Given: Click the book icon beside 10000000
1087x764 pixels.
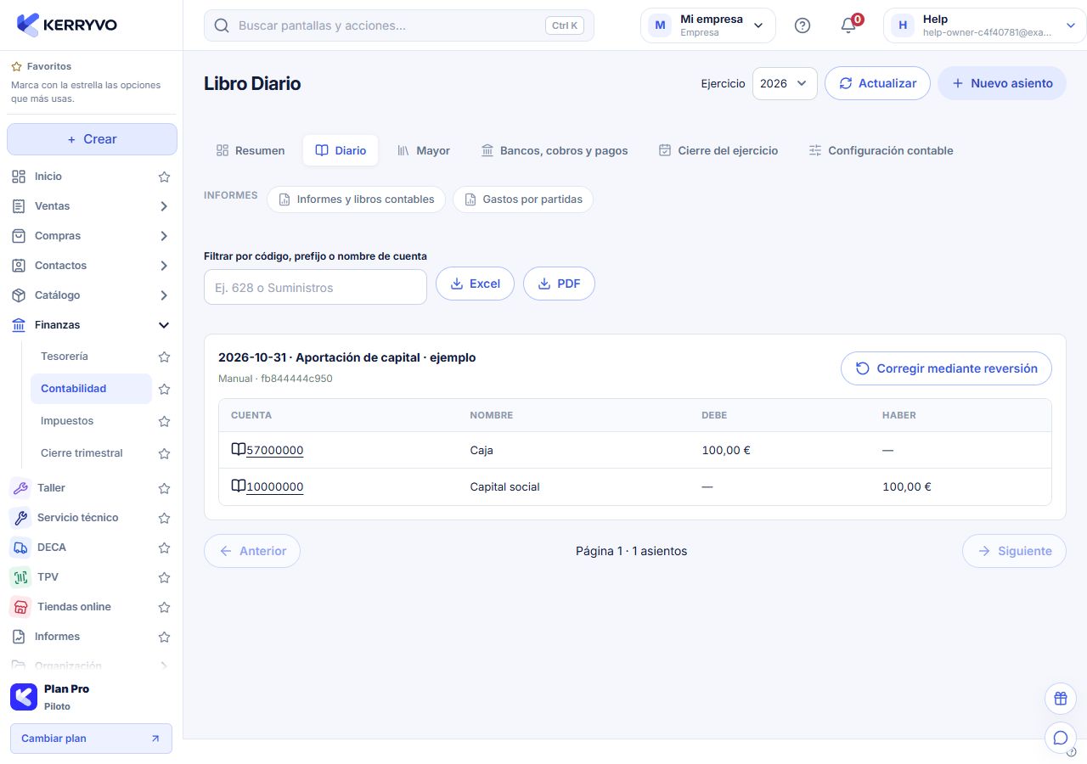Looking at the screenshot, I should 238,486.
